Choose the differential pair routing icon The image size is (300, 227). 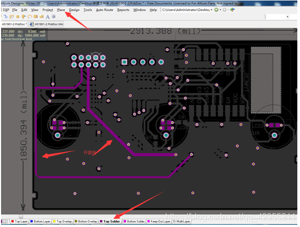click(x=11, y=17)
